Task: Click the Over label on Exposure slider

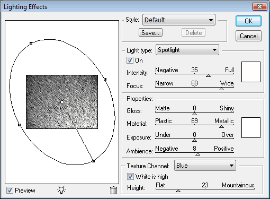Action: [228, 135]
